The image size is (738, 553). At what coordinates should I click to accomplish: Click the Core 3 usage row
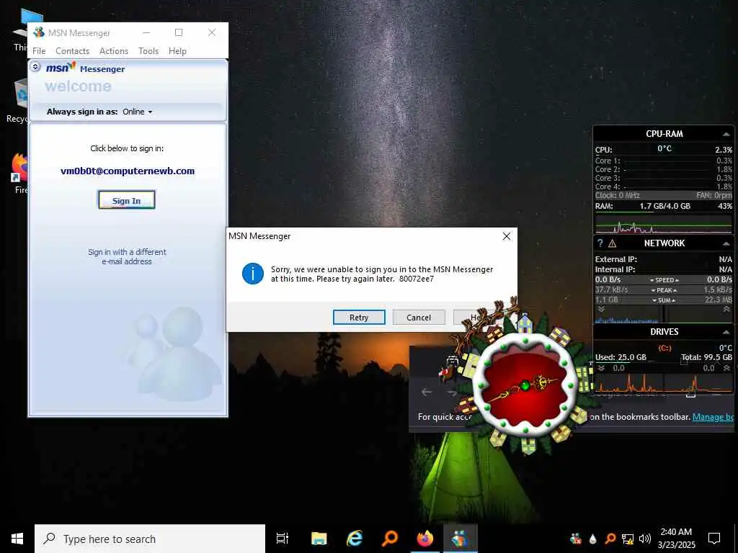tap(664, 179)
